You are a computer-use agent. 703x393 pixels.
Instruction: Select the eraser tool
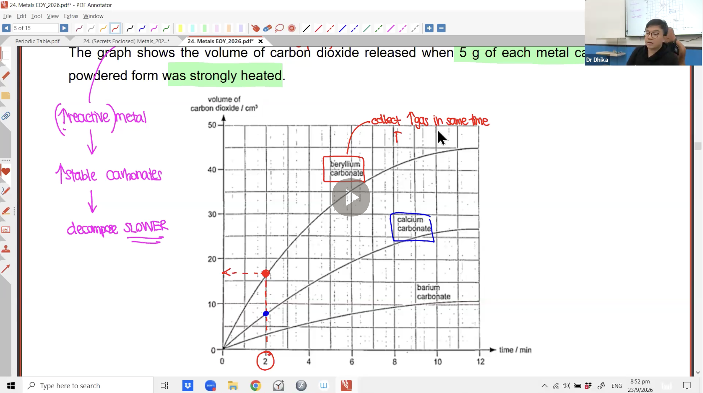(267, 28)
